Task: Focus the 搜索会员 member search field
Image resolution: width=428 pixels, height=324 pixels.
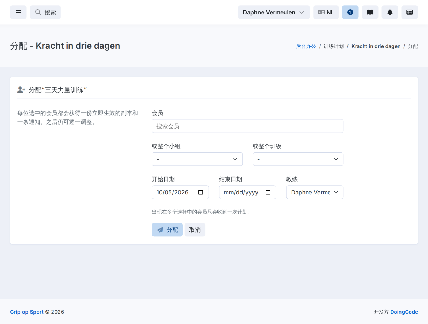Action: pos(247,126)
